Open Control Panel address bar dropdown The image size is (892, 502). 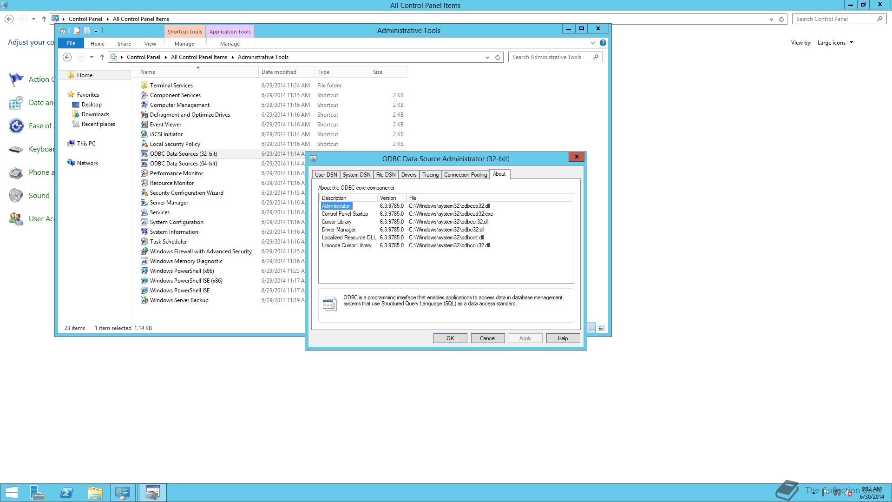(x=771, y=19)
